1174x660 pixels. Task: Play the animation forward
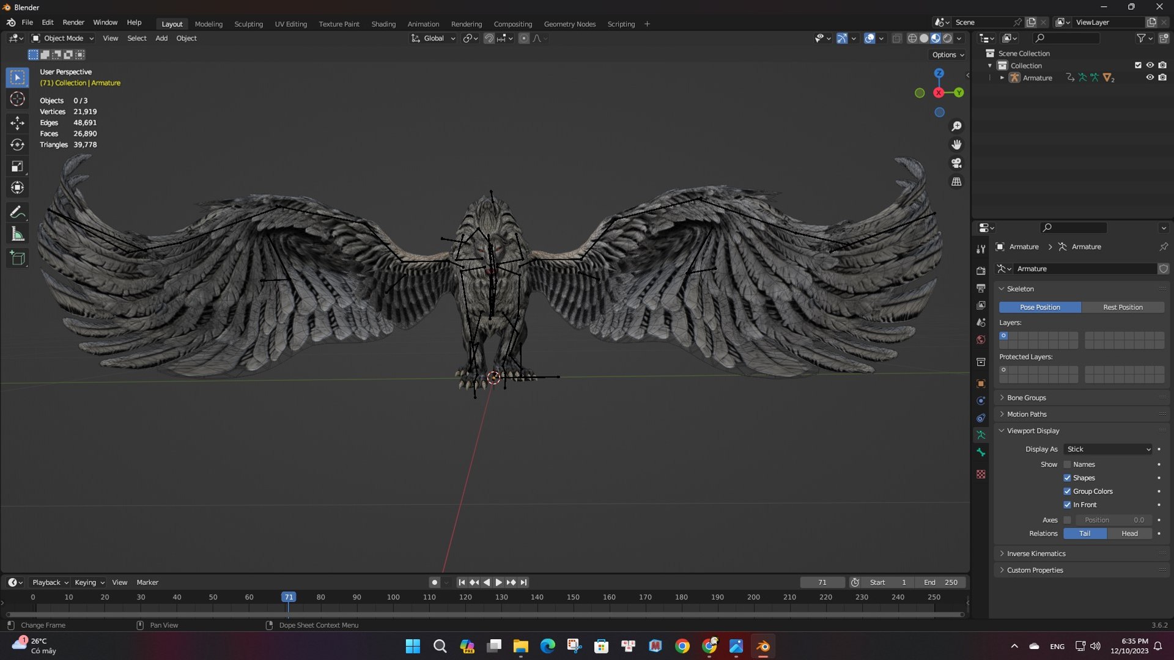coord(499,582)
